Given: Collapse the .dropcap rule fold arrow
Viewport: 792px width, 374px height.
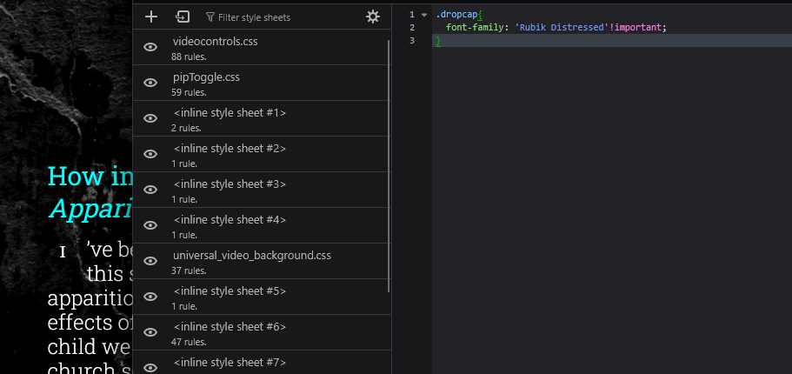Looking at the screenshot, I should click(x=424, y=15).
